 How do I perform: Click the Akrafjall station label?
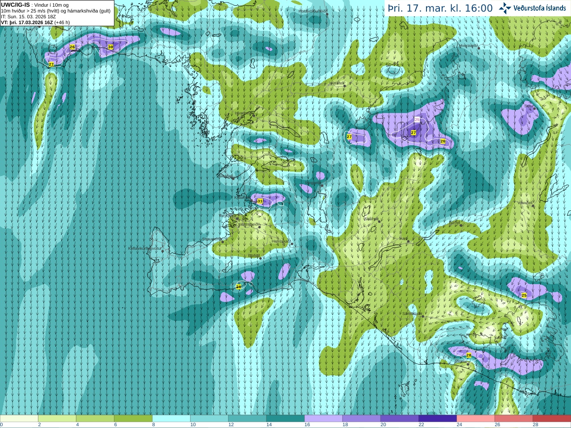tap(225, 176)
